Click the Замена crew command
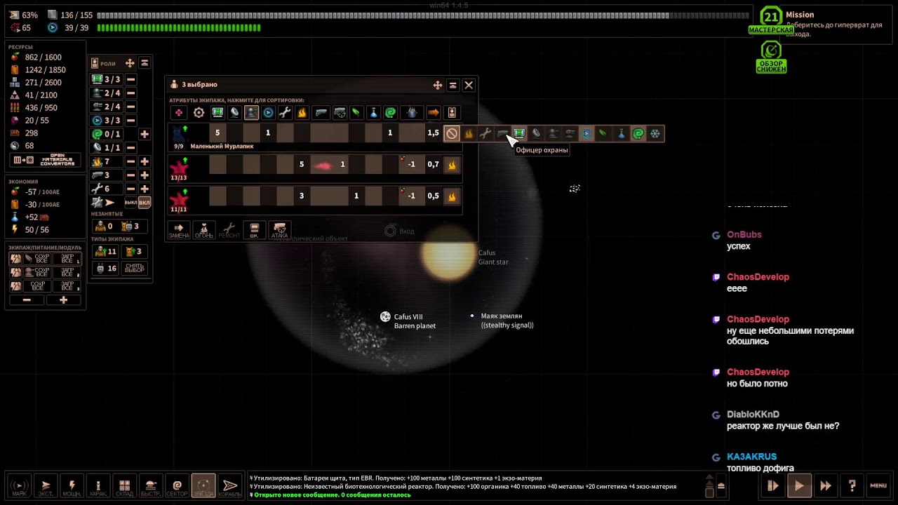 click(x=179, y=230)
